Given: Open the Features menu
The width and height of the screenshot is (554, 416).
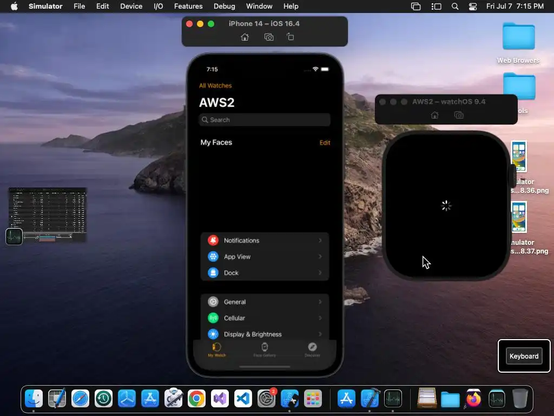Looking at the screenshot, I should click(x=188, y=6).
